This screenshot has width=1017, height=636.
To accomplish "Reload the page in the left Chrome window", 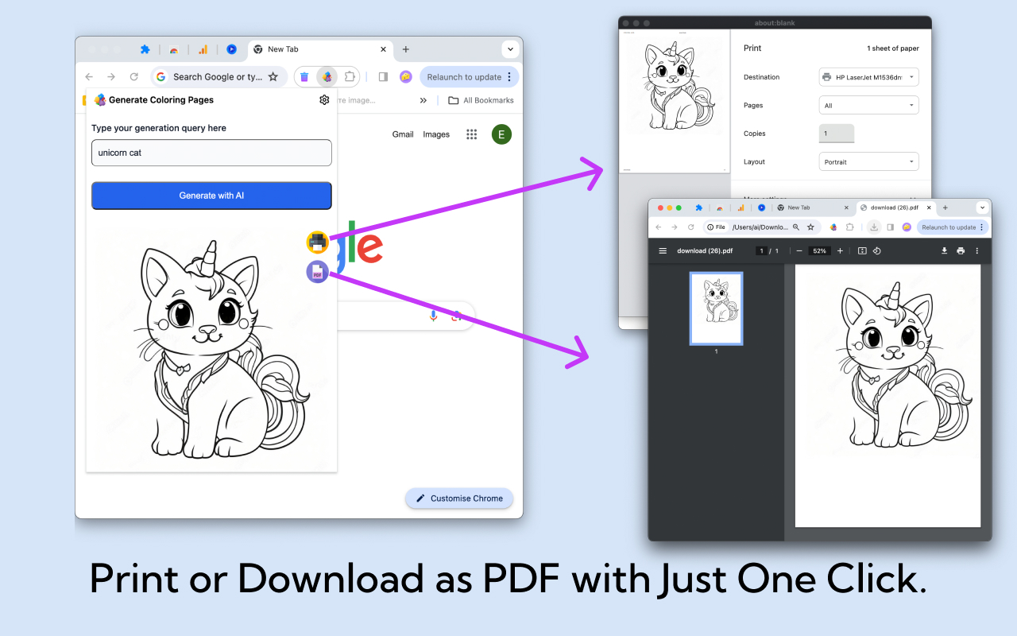I will tap(134, 77).
